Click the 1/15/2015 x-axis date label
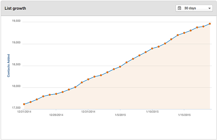 tap(184, 115)
